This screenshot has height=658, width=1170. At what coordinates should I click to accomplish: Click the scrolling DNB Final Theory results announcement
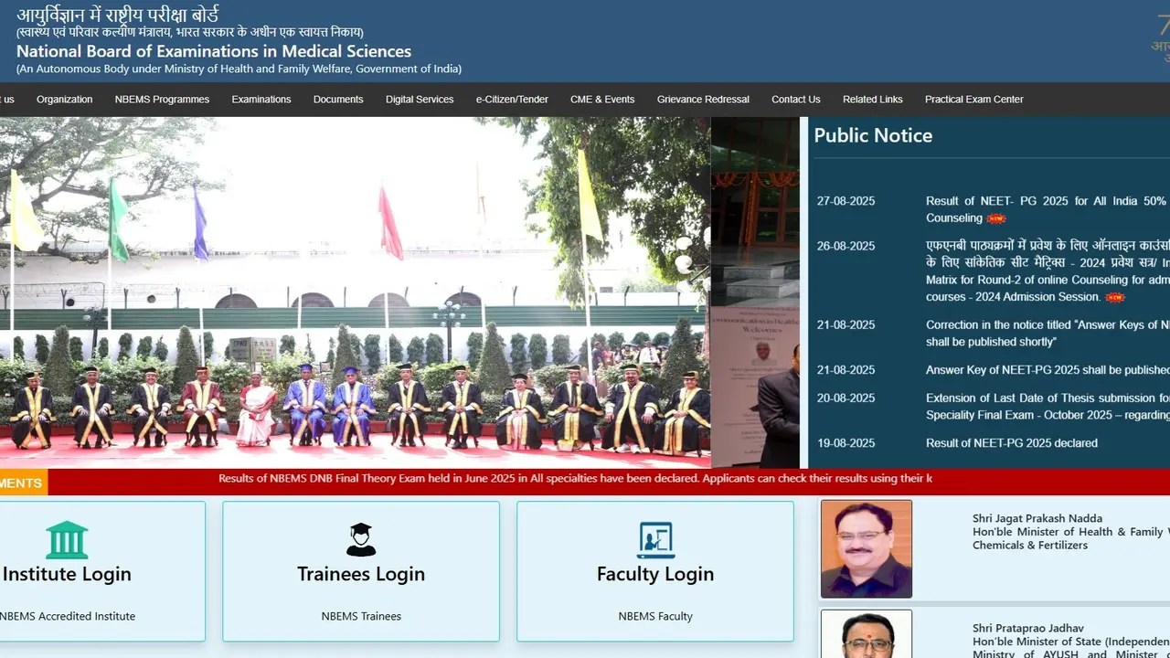(575, 479)
